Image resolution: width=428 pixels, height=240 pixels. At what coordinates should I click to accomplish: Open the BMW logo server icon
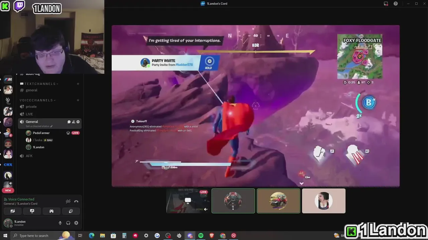pyautogui.click(x=8, y=79)
